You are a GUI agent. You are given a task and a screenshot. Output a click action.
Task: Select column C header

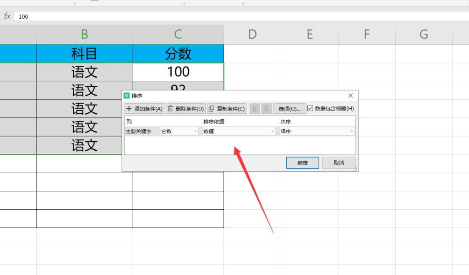178,34
